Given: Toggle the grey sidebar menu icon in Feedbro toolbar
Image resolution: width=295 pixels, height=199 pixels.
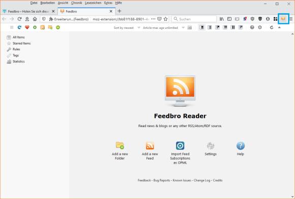Looking at the screenshot, I should click(x=12, y=27).
